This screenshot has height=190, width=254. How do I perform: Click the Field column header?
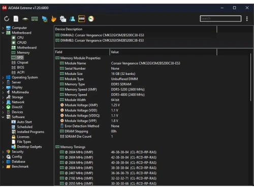[x=82, y=52]
